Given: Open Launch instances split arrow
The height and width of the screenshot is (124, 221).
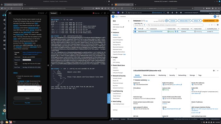Looking at the screenshot, I should coord(217,21).
